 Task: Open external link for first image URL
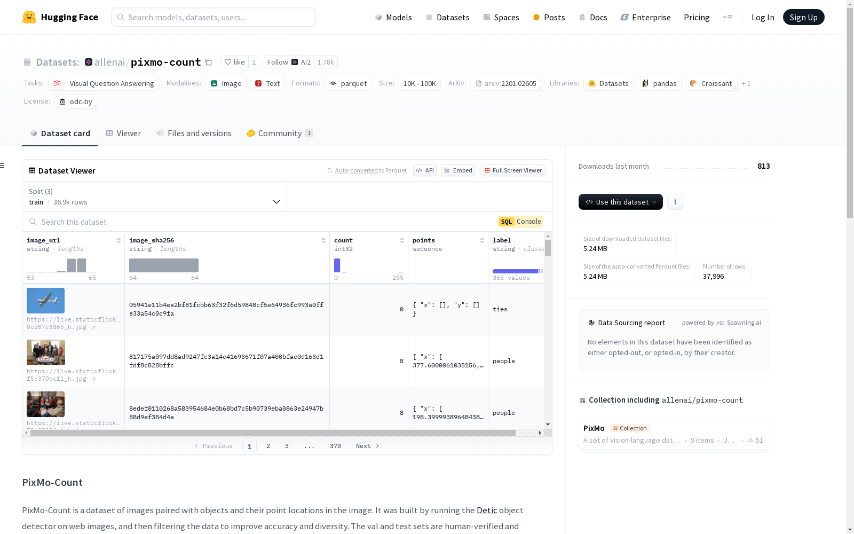93,327
